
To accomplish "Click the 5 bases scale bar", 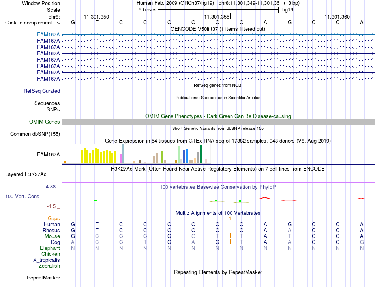I will [218, 10].
